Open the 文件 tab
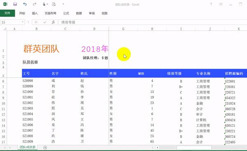This screenshot has height=151, width=247. pos(7,13)
